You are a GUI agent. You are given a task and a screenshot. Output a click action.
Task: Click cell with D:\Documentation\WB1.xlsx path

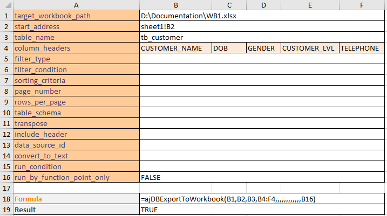pos(262,16)
